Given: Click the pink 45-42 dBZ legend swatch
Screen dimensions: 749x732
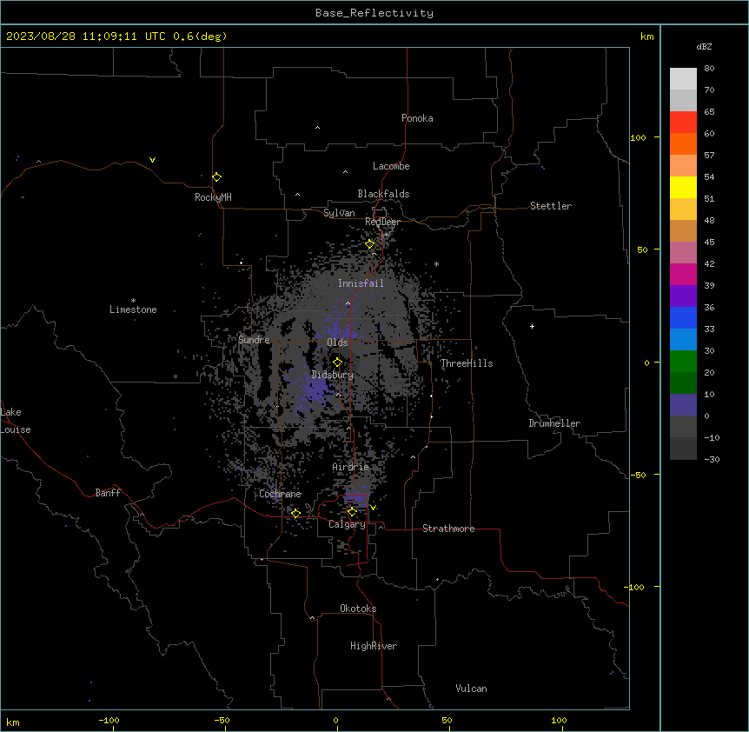Looking at the screenshot, I should (683, 252).
